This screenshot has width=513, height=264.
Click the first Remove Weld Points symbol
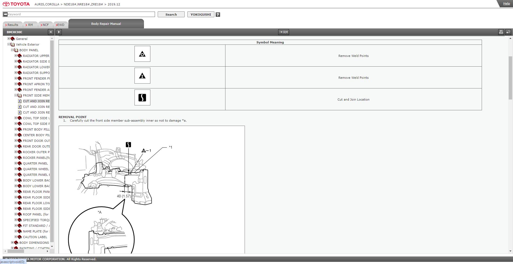pos(142,54)
